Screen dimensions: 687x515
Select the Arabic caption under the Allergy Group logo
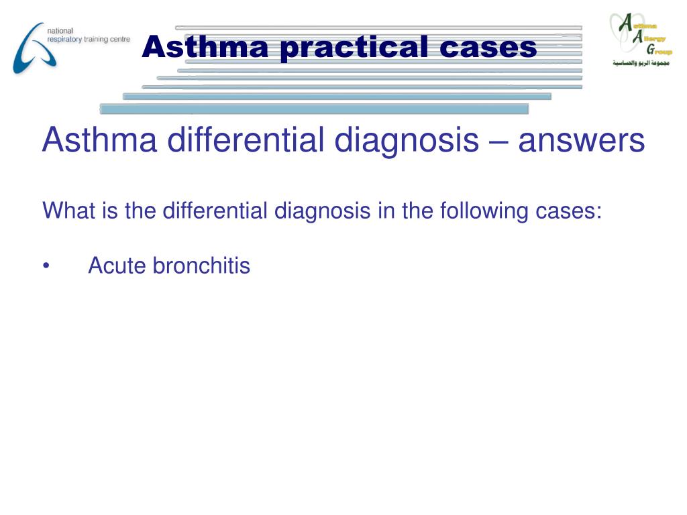641,63
